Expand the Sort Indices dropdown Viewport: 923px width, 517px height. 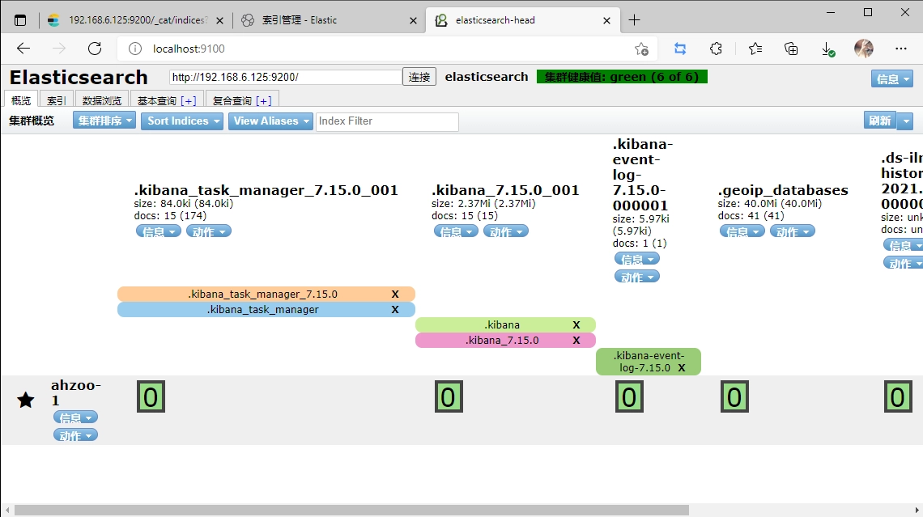point(185,121)
